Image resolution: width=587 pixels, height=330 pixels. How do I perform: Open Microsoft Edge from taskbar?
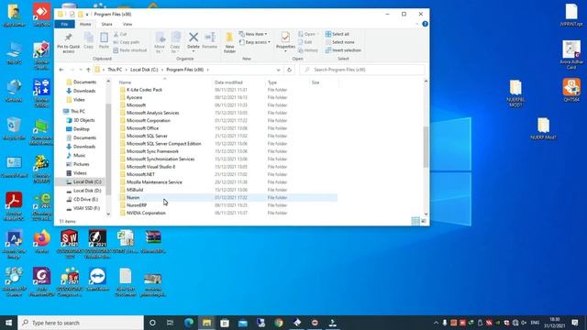[x=189, y=323]
